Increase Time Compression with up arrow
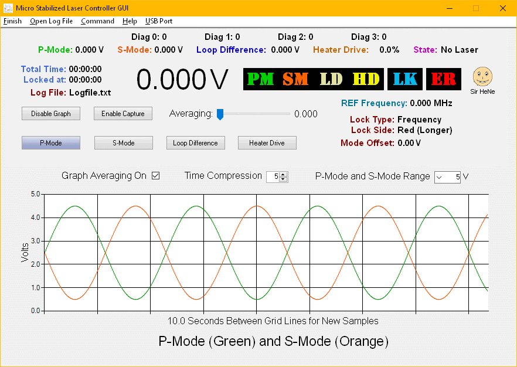Screen dimensions: 517x367 point(284,174)
